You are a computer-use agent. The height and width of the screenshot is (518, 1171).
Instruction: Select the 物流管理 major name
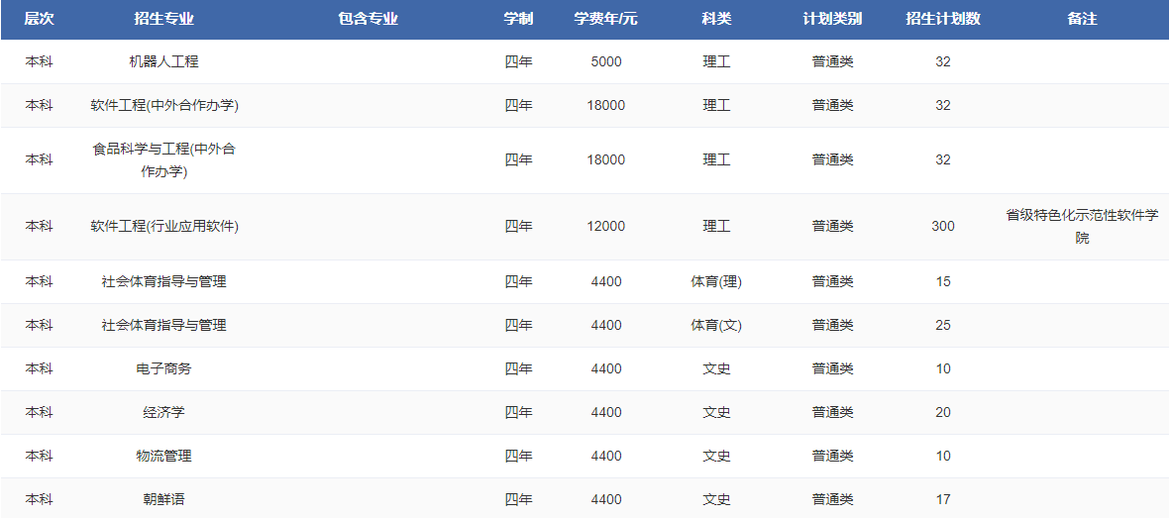click(x=163, y=456)
